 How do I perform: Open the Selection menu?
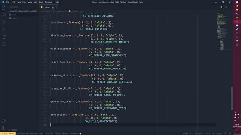[21, 2]
